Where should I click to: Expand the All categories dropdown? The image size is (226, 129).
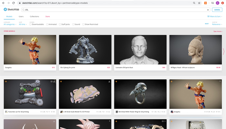coord(10,24)
